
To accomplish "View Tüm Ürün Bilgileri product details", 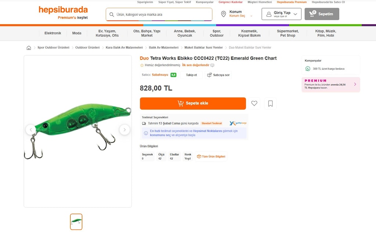I will 211,156.
